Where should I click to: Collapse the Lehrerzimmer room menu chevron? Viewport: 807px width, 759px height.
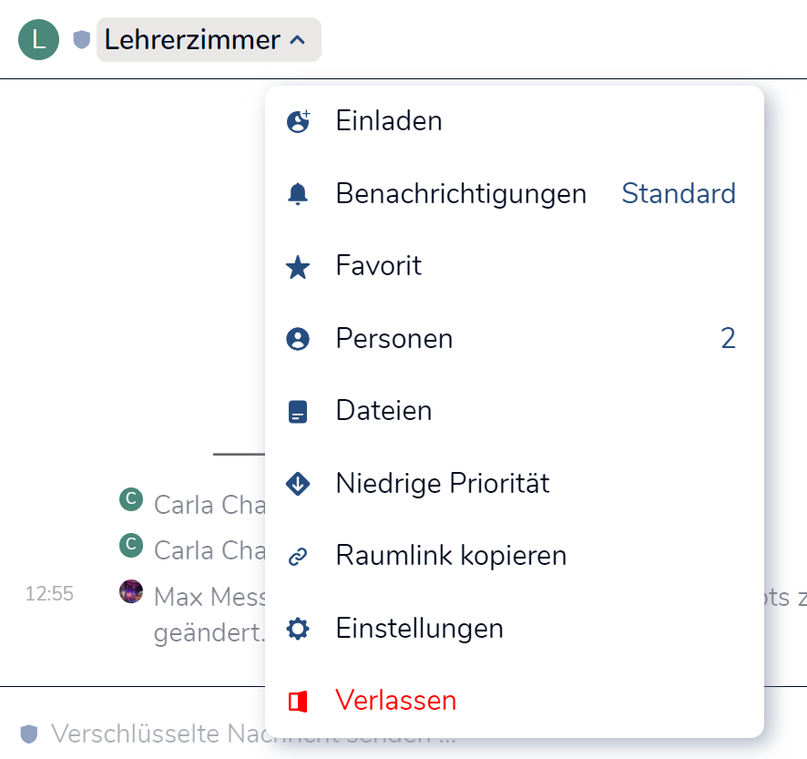[297, 40]
